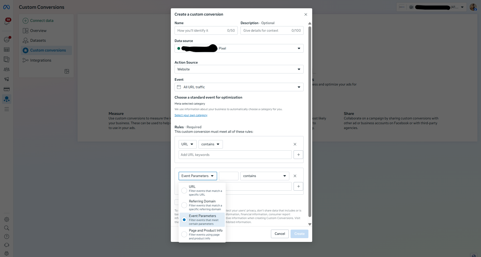This screenshot has height=257, width=481.
Task: Select Page and Product Info radio option
Action: [x=184, y=234]
